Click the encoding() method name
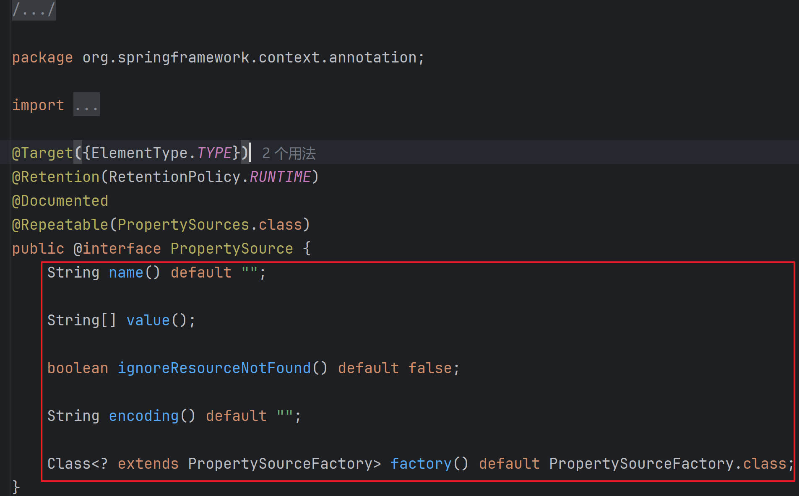The width and height of the screenshot is (799, 496). coord(143,416)
